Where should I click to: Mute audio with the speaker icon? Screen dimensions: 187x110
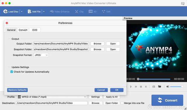(x=168, y=87)
